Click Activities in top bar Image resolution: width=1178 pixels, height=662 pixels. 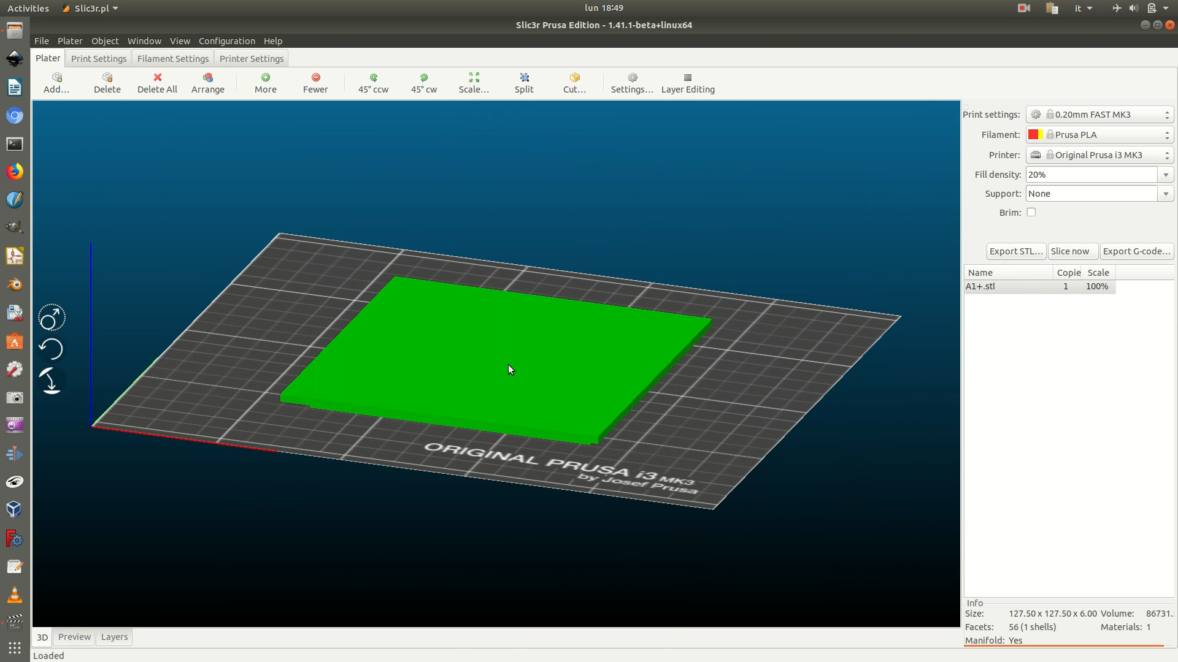pyautogui.click(x=28, y=8)
